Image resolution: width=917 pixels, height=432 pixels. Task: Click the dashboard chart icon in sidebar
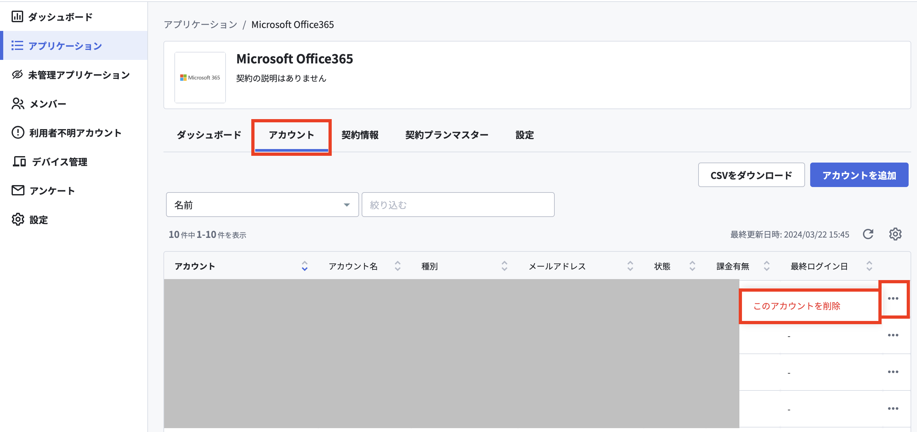point(17,16)
